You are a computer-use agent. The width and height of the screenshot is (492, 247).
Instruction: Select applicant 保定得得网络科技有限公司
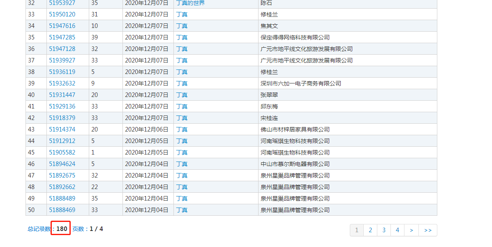coord(295,37)
